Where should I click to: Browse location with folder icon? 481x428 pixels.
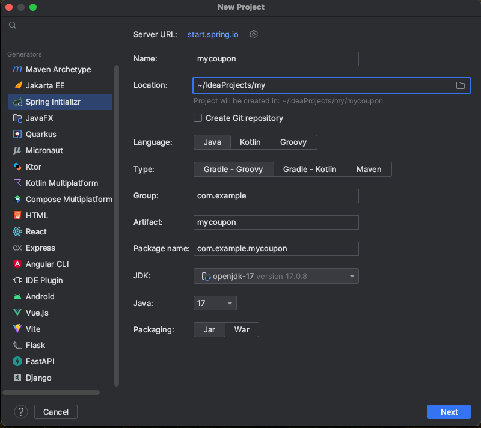coord(460,85)
